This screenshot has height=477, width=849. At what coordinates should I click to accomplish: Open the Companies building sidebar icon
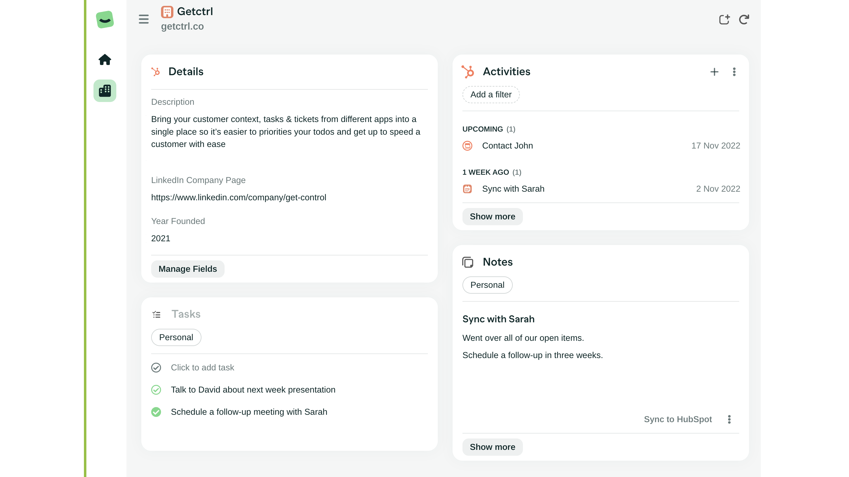click(x=105, y=91)
